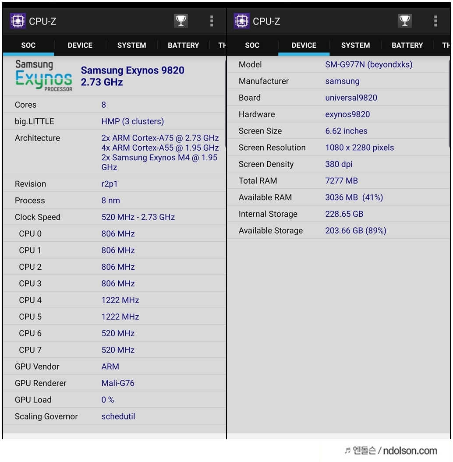The width and height of the screenshot is (453, 462).
Task: Select the CPU 1 frequency row
Action: pos(114,250)
